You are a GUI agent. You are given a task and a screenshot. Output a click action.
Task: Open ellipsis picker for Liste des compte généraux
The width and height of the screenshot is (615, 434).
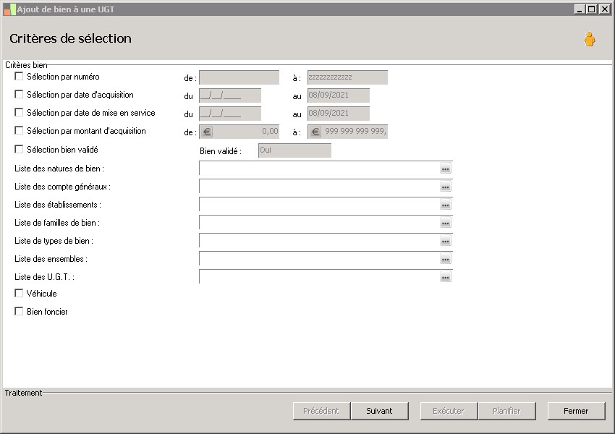[x=446, y=187]
